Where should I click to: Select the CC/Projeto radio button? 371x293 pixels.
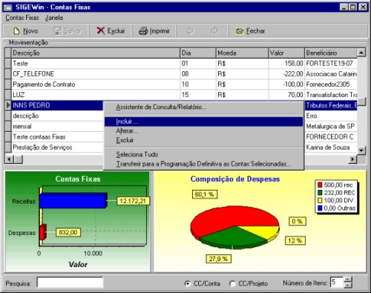(232, 283)
